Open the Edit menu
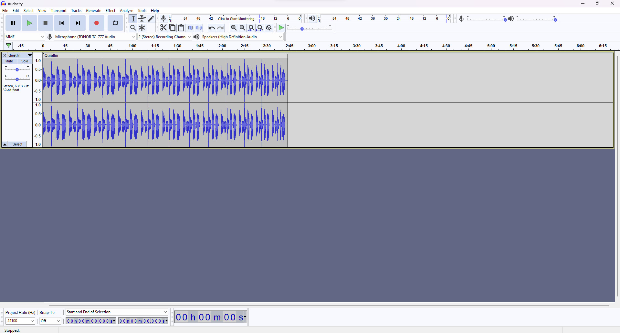The height and width of the screenshot is (333, 620). pos(16,11)
